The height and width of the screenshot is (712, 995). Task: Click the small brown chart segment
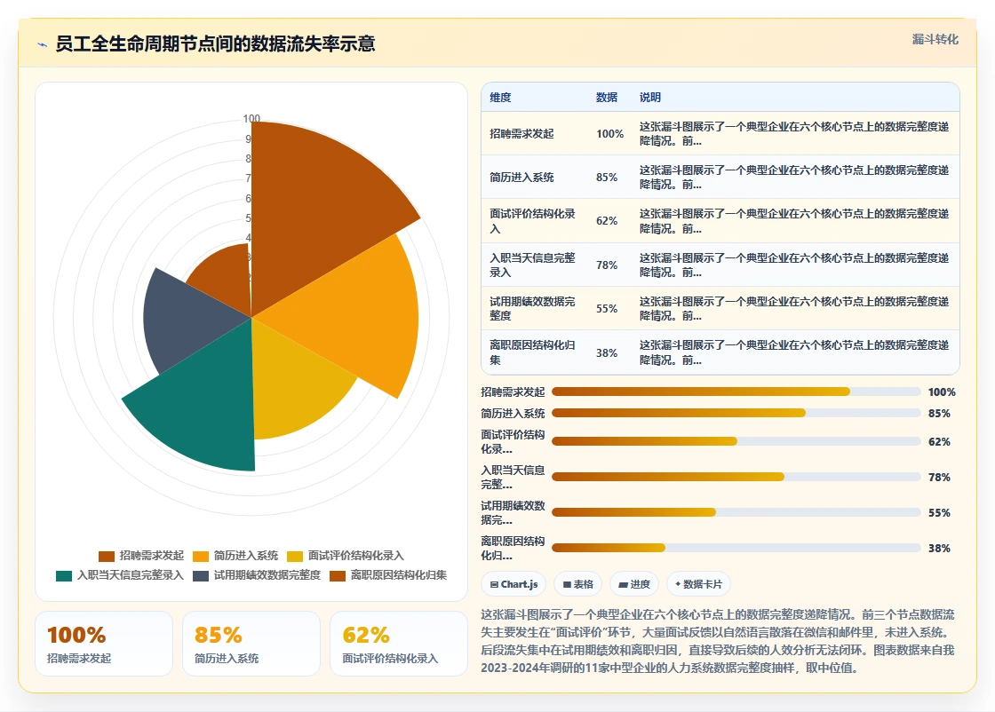[226, 276]
